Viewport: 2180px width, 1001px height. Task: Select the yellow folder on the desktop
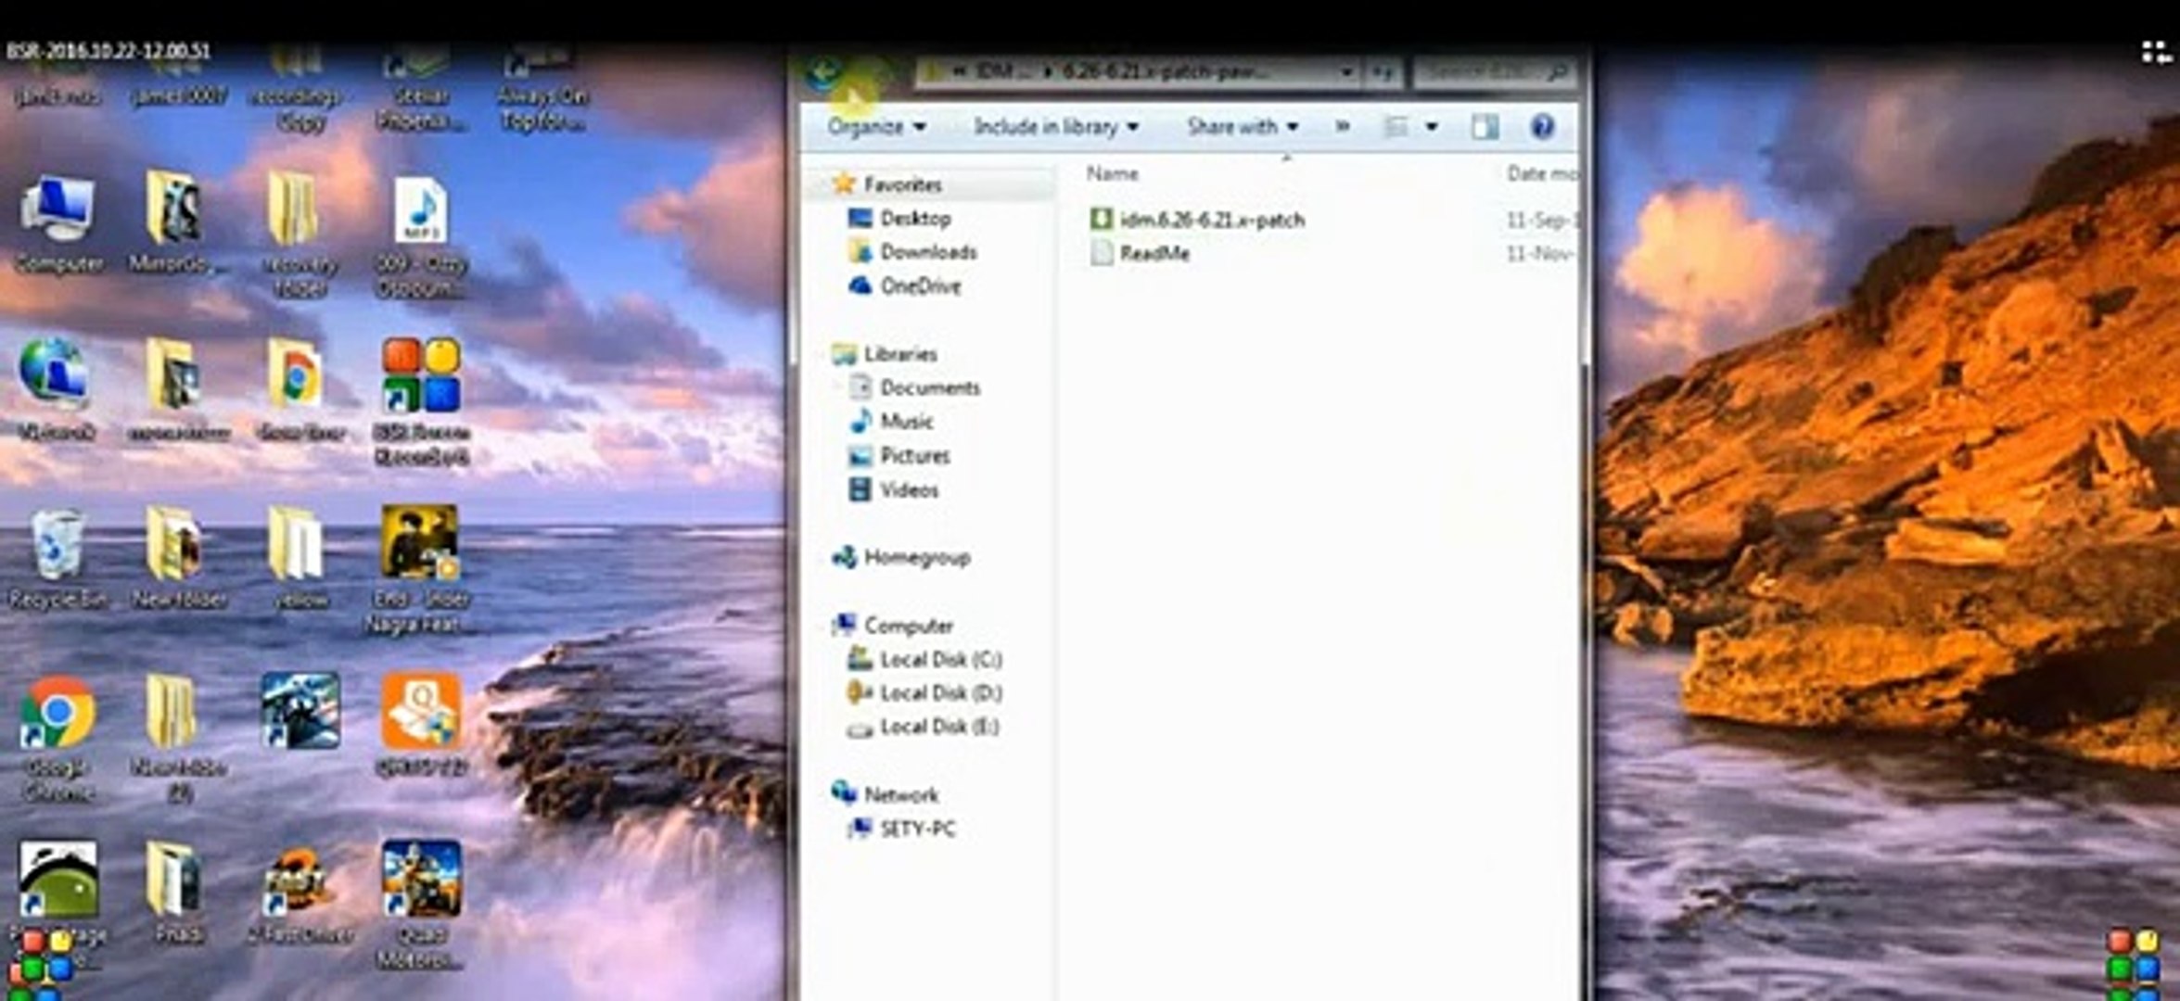299,558
